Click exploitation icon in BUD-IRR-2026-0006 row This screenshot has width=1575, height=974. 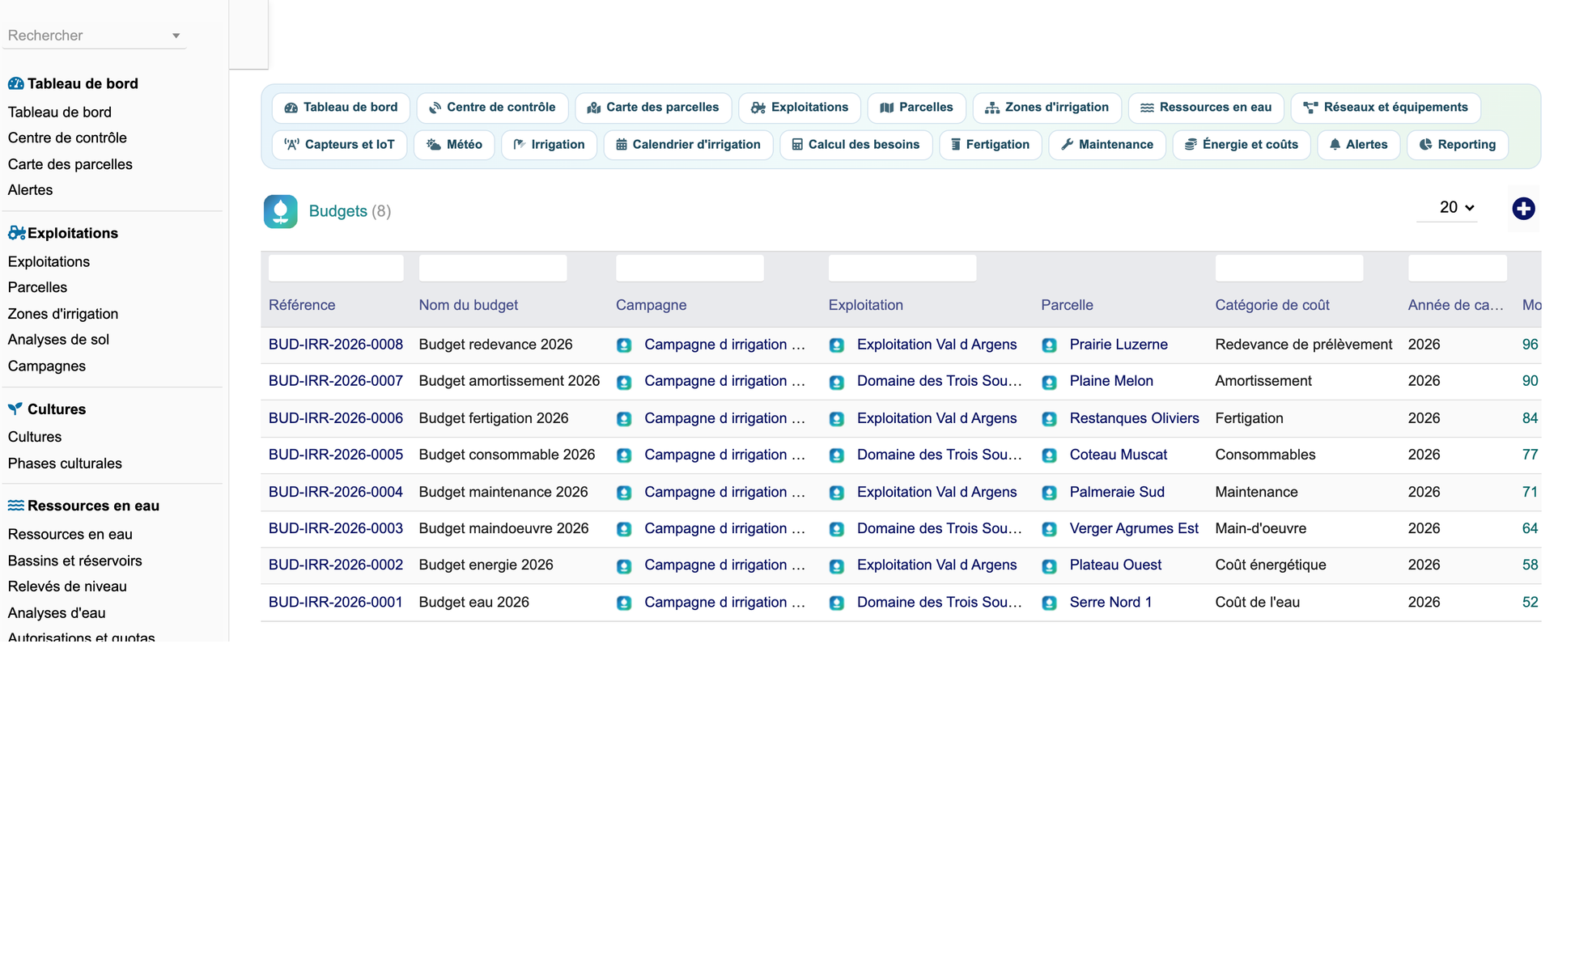(x=837, y=419)
